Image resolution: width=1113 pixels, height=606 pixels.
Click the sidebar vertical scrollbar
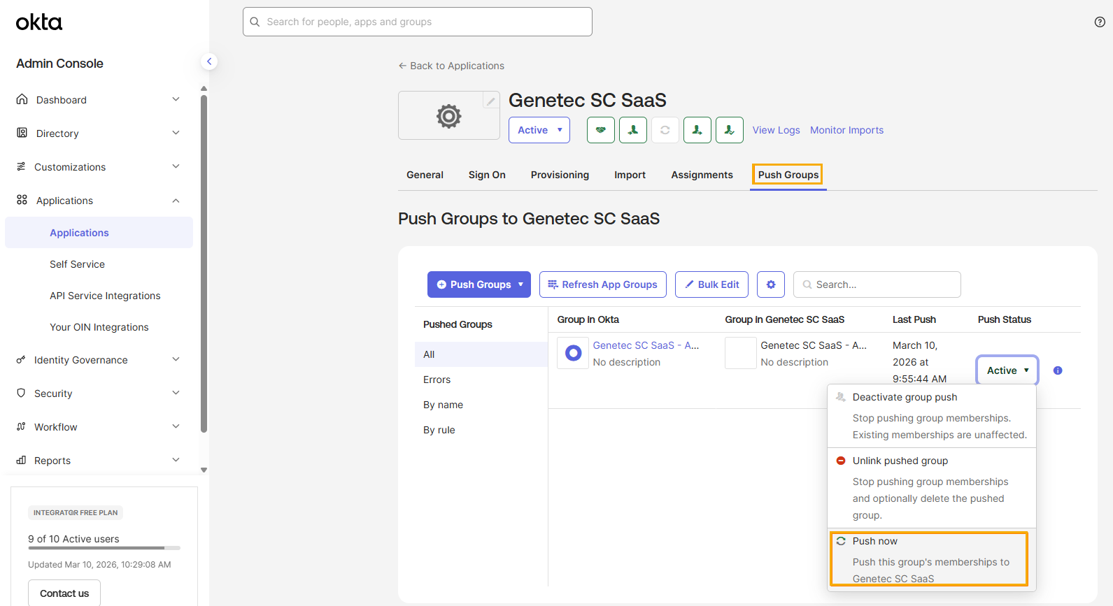pos(204,264)
